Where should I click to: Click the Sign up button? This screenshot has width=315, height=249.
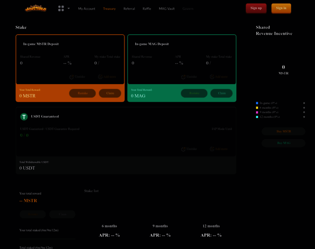click(256, 8)
